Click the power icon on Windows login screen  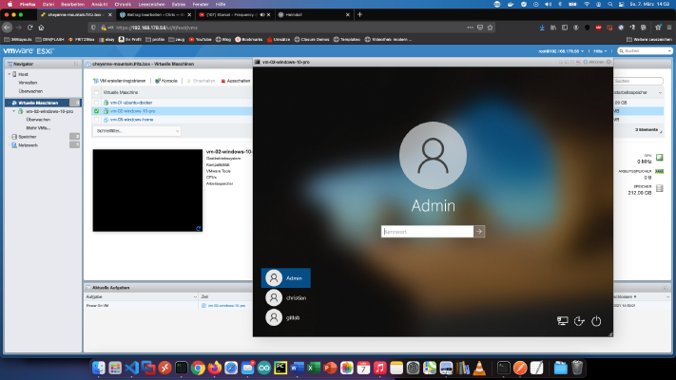pyautogui.click(x=596, y=321)
